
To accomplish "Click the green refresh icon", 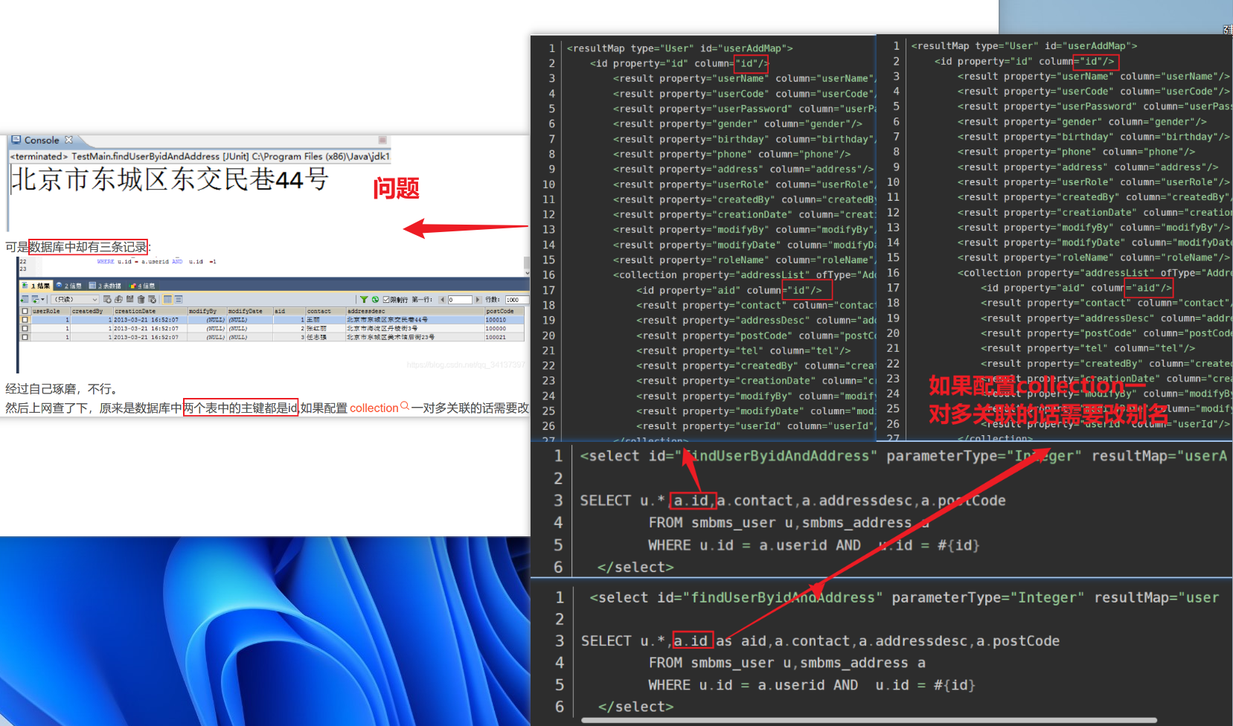I will (x=375, y=300).
